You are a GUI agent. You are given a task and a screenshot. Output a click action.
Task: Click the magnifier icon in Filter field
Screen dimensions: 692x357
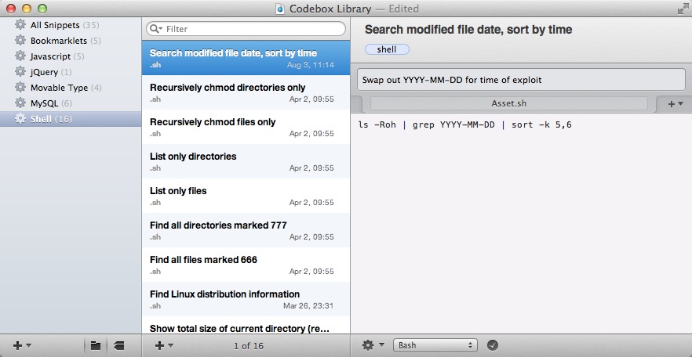tap(156, 29)
